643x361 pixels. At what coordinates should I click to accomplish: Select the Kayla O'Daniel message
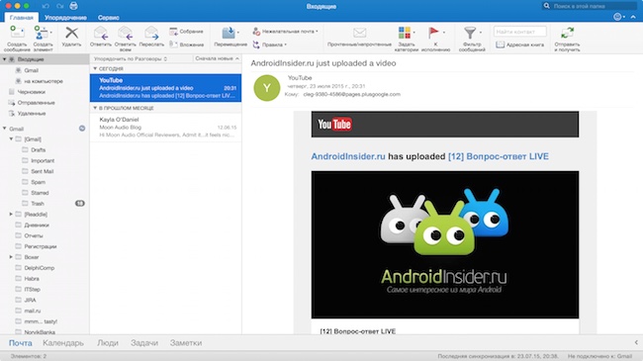click(165, 128)
